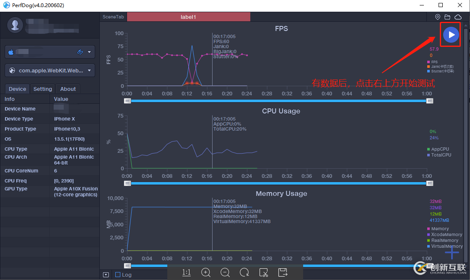Image resolution: width=470 pixels, height=280 pixels.
Task: Click the GPU Type row label
Action: [16, 189]
